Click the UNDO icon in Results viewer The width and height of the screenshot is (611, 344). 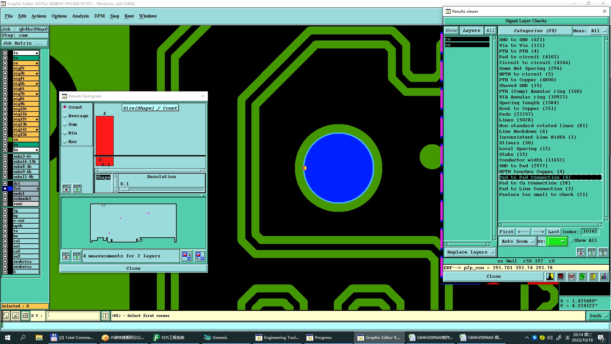point(603,252)
